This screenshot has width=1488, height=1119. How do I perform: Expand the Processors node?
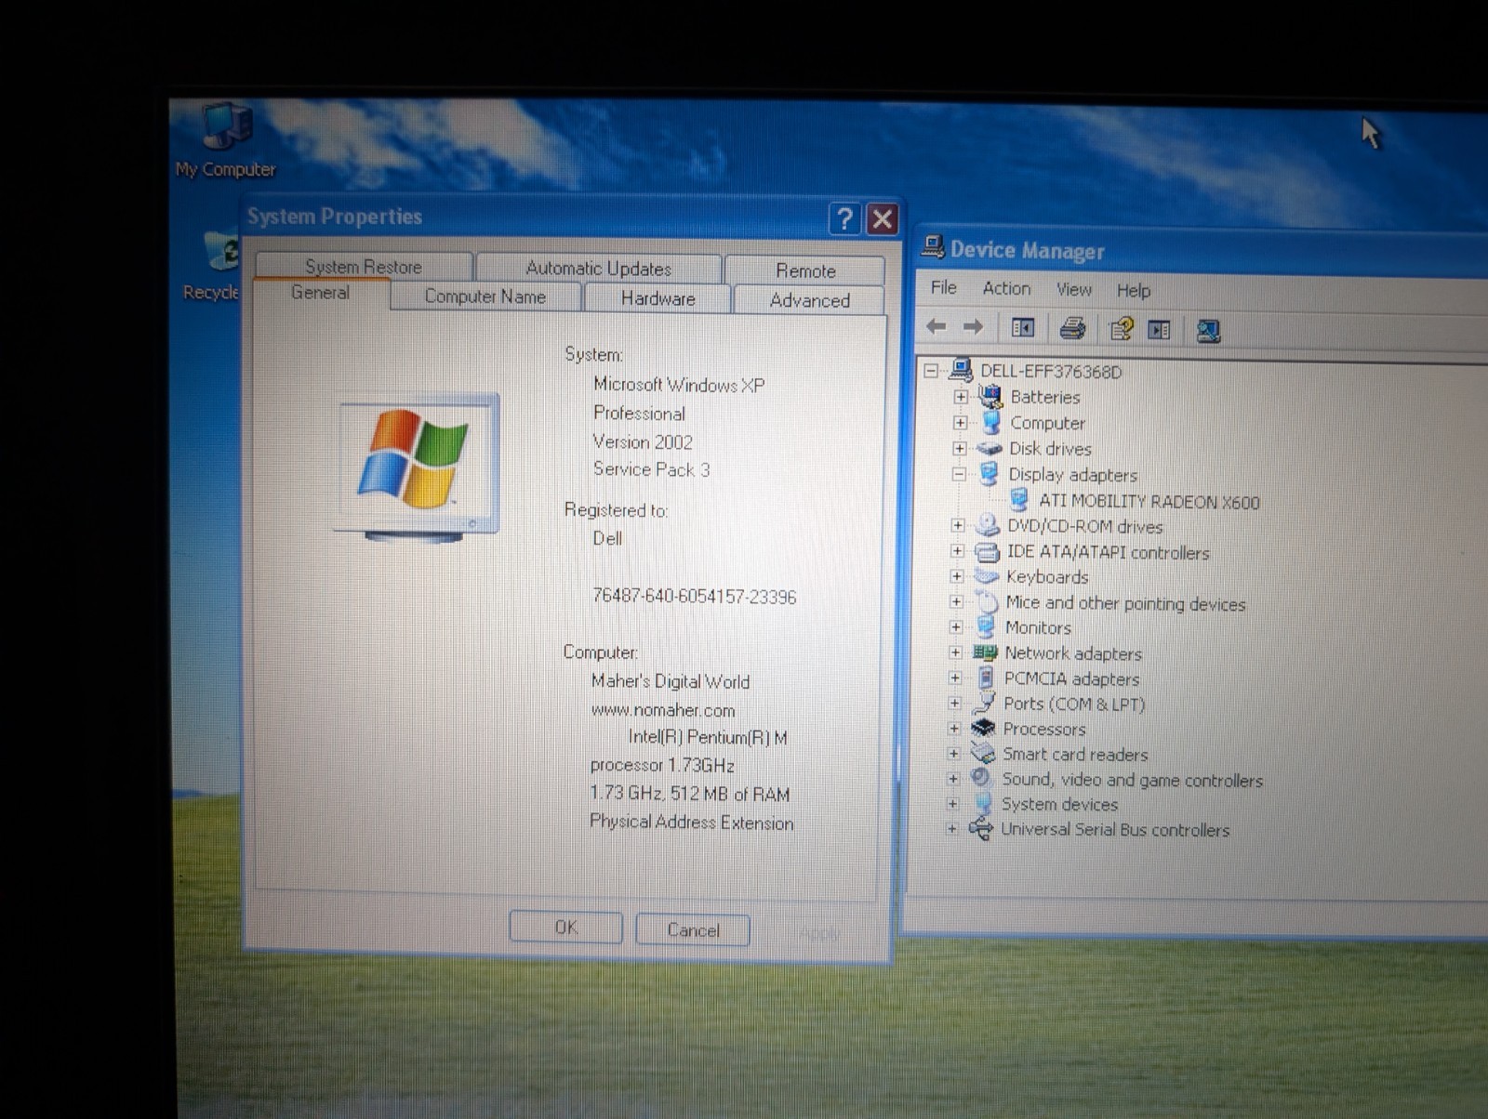(954, 730)
